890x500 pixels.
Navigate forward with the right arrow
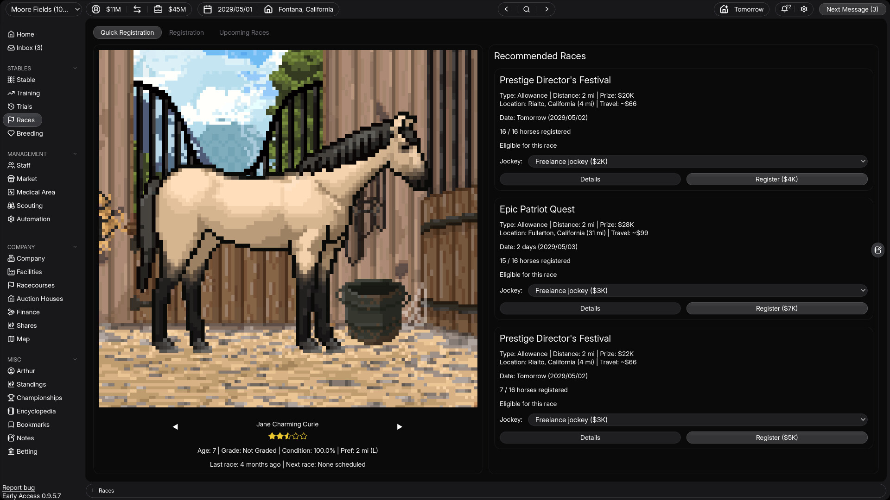tap(546, 9)
